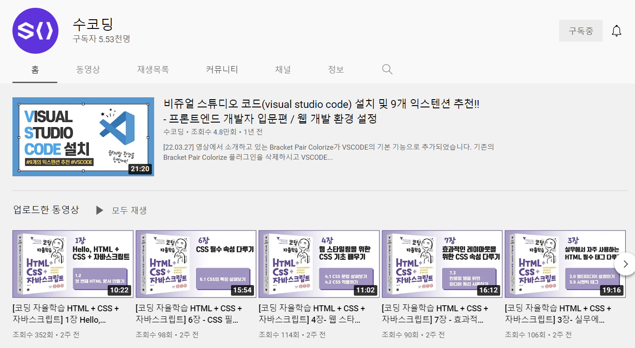Click the play all triangle icon

[99, 210]
